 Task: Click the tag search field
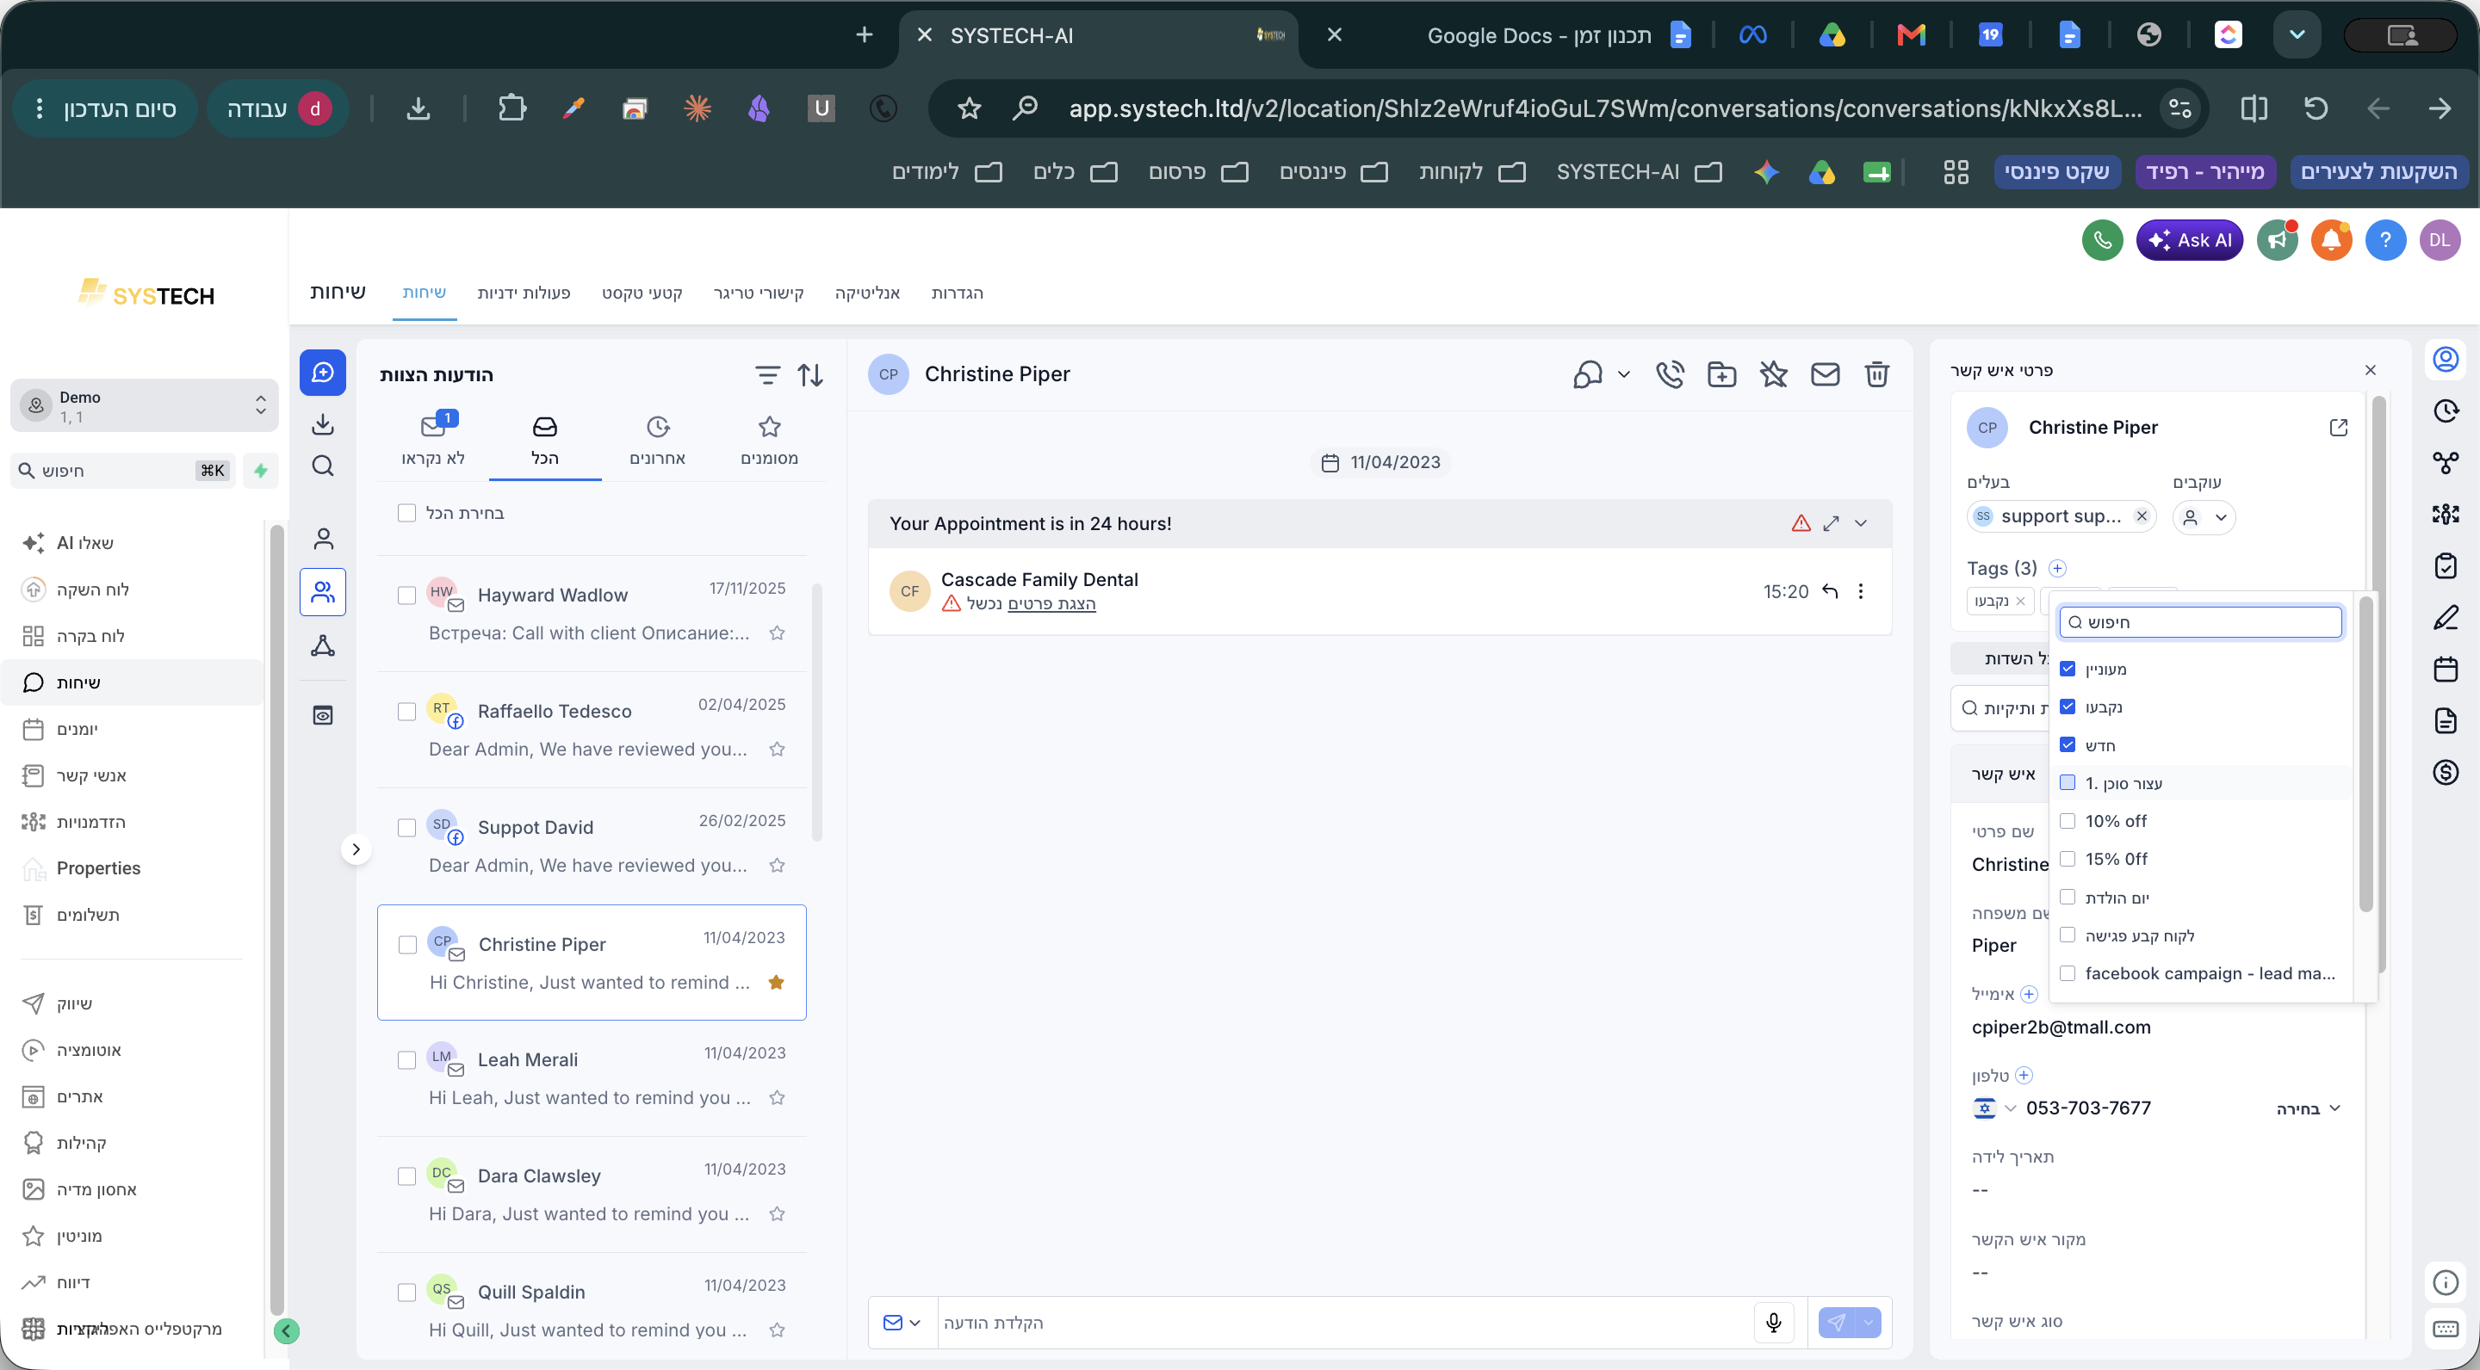coord(2201,622)
